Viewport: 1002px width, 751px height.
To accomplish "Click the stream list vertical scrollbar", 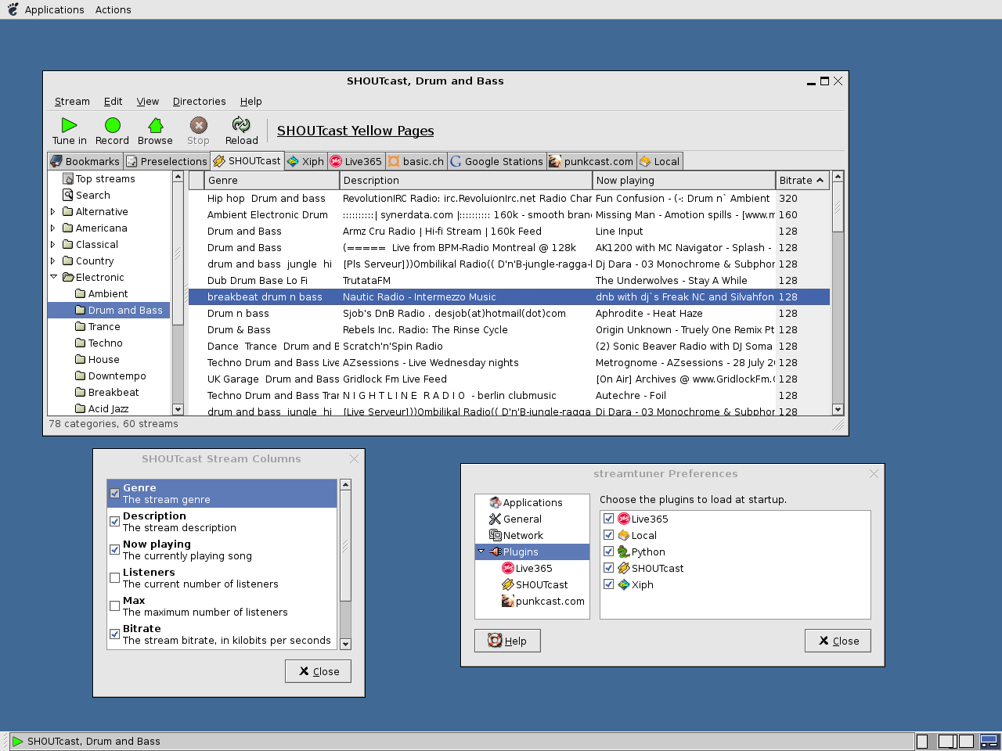I will [x=838, y=313].
